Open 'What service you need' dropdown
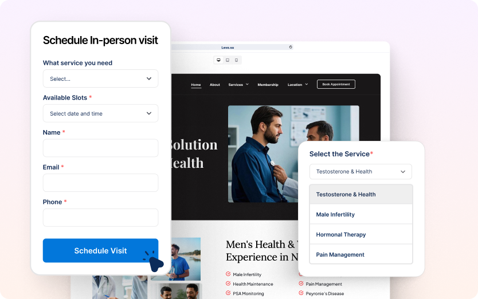This screenshot has width=478, height=299. coord(101,78)
